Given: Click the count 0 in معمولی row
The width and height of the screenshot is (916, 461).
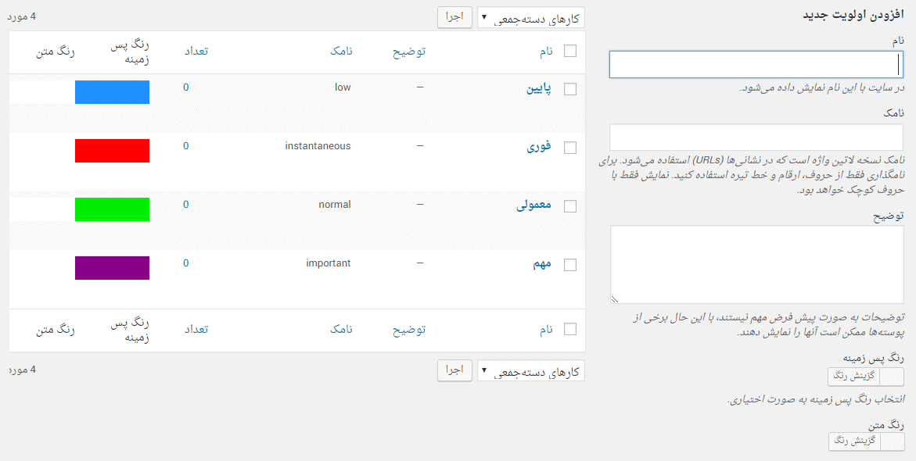Looking at the screenshot, I should point(185,204).
